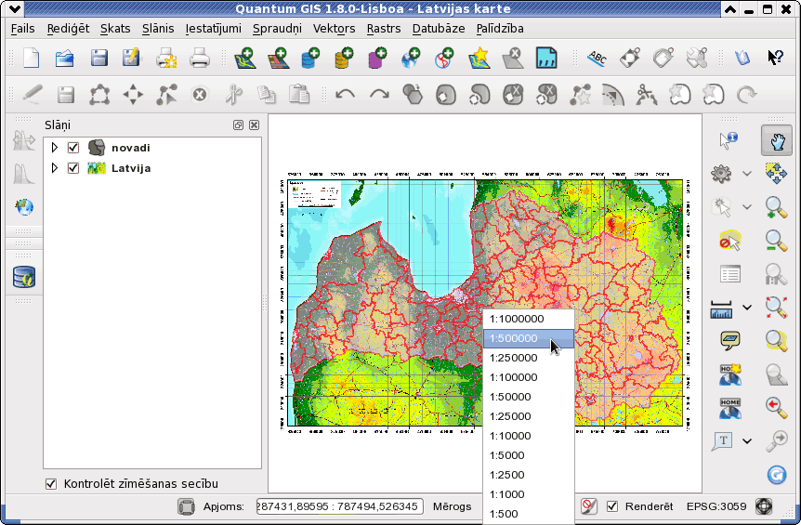This screenshot has height=525, width=801.
Task: Create new shapefile layer star icon
Action: [x=479, y=58]
